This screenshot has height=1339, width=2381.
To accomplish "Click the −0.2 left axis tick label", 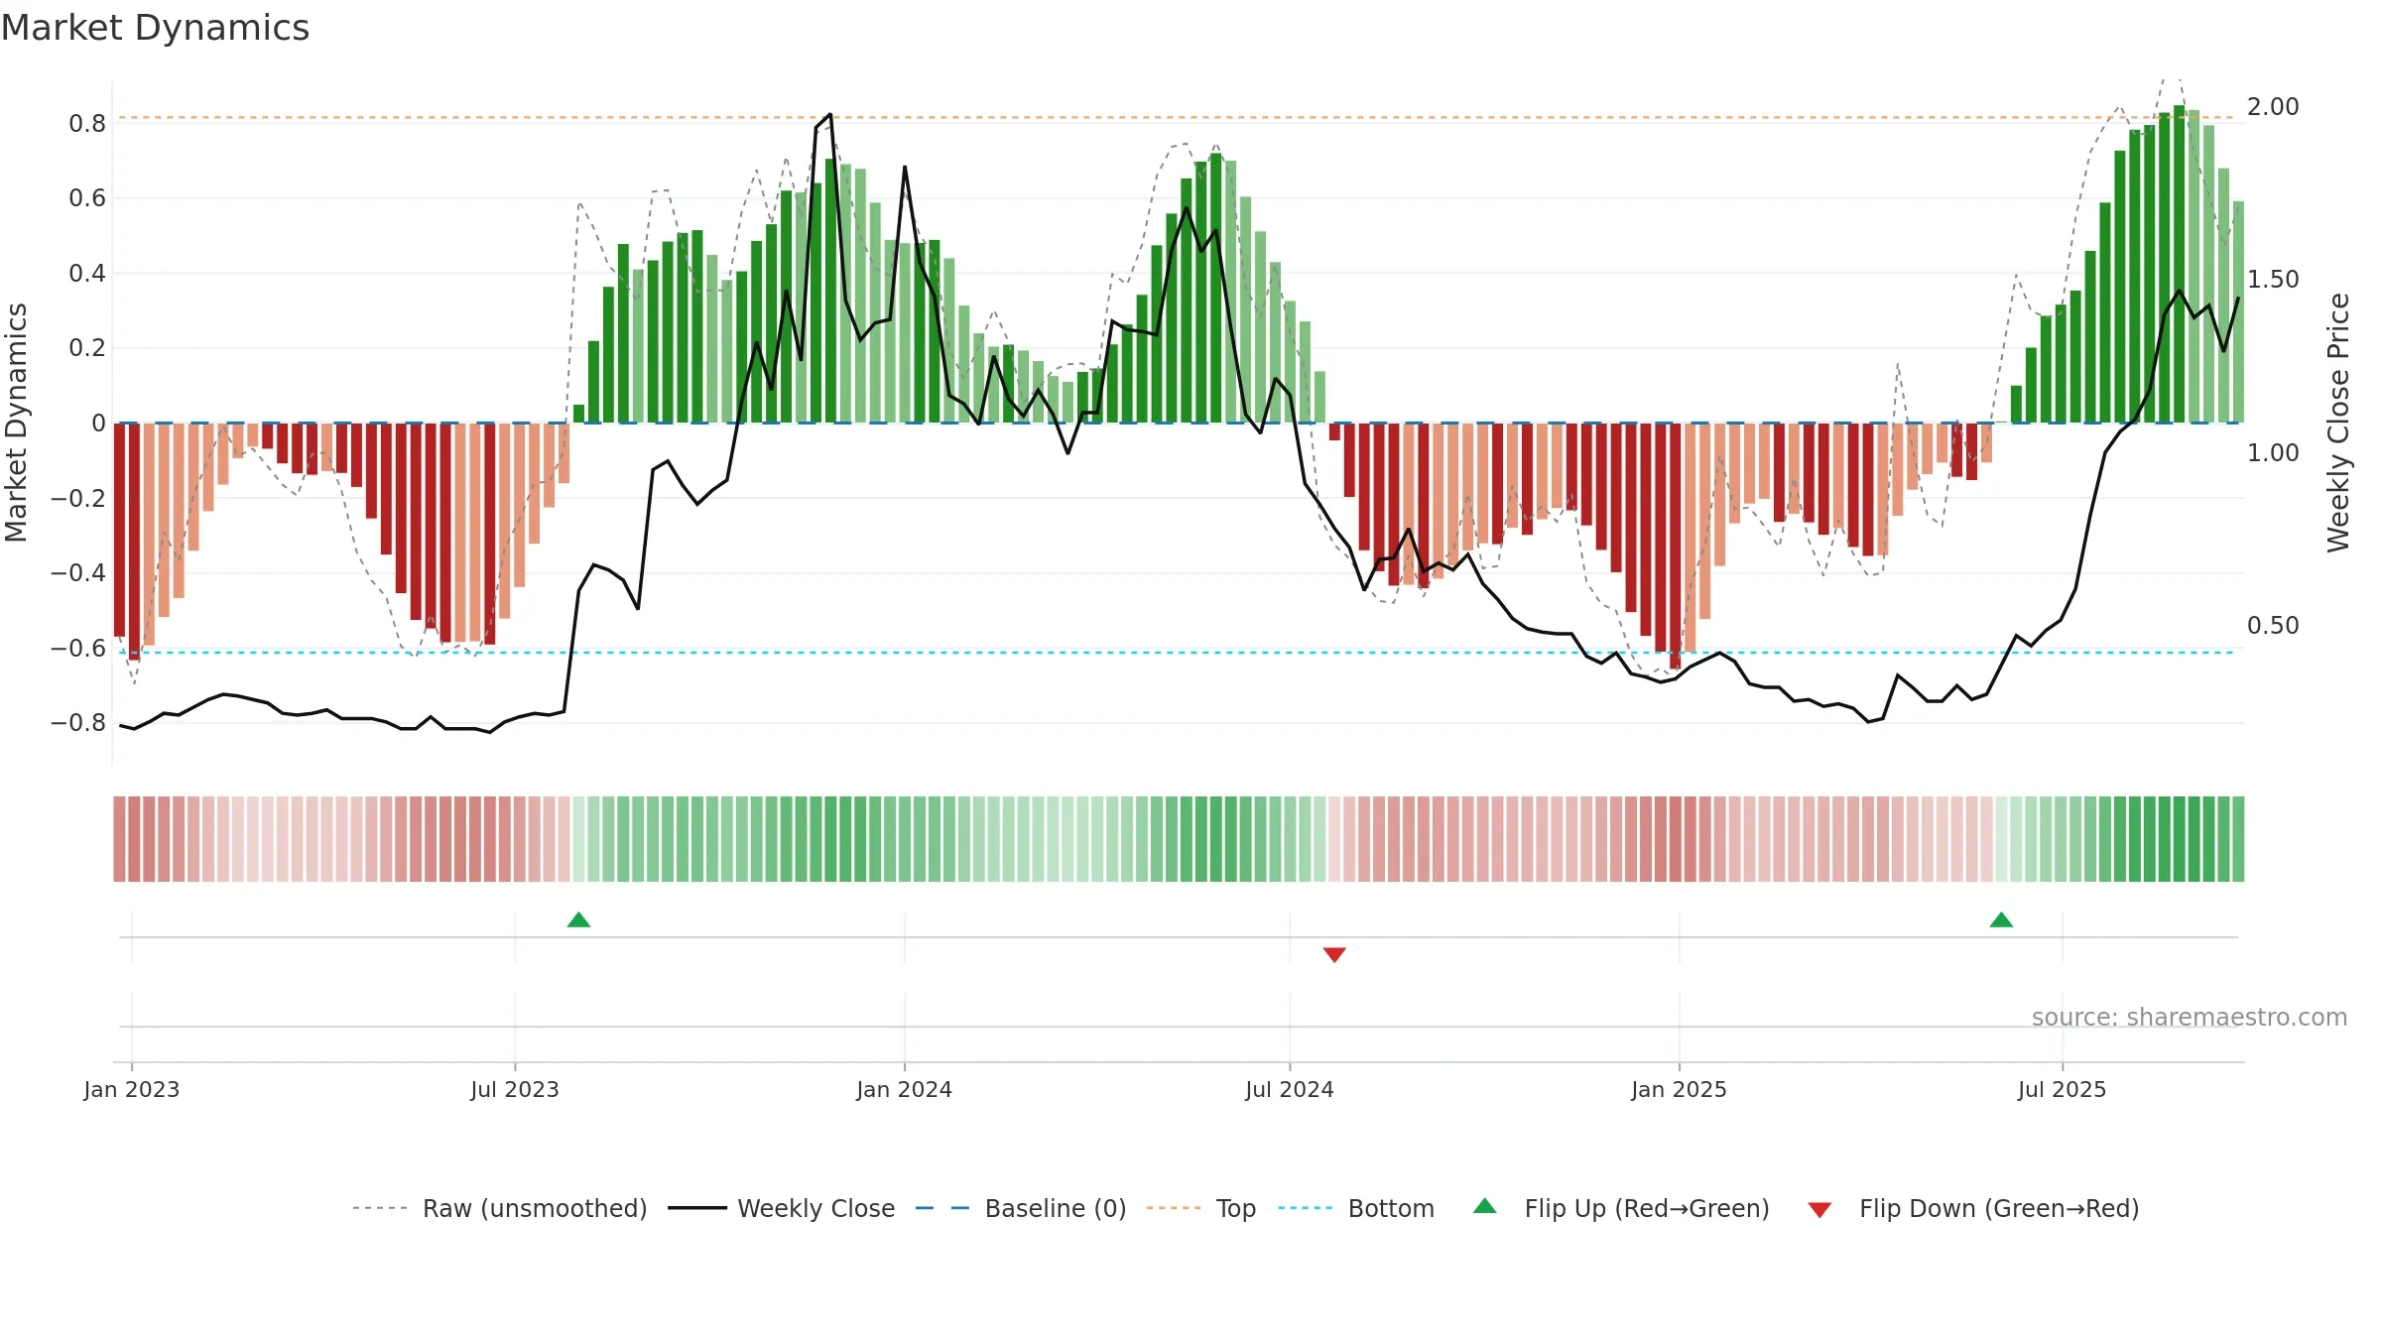I will pos(78,498).
